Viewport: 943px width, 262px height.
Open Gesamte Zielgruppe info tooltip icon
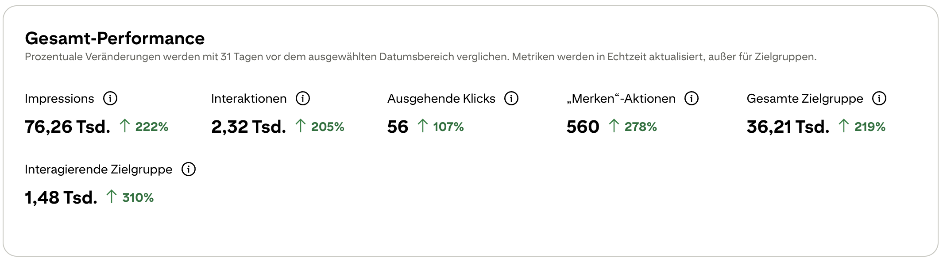(879, 98)
